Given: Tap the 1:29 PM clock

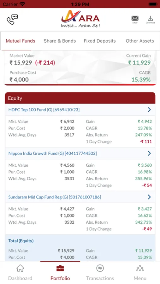Looking at the screenshot, I should 80,4.
